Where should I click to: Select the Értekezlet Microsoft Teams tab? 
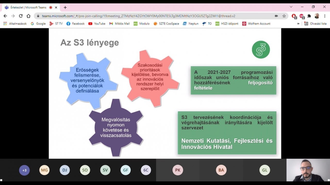tap(28, 7)
